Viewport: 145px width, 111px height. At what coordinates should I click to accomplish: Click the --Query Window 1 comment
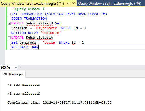point(28,9)
